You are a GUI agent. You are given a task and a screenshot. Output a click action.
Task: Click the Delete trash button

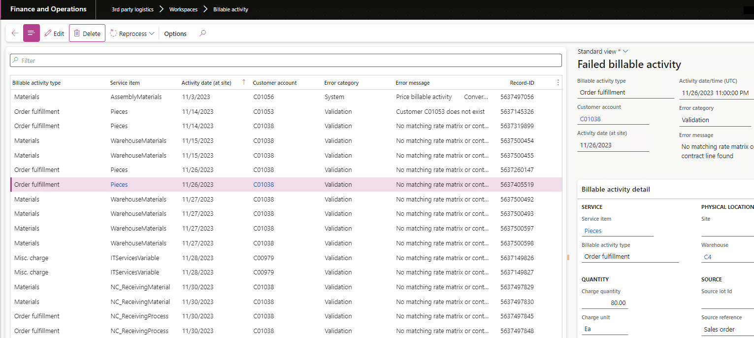pyautogui.click(x=87, y=34)
